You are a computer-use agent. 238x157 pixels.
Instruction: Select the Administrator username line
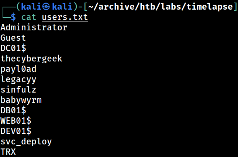[34, 27]
